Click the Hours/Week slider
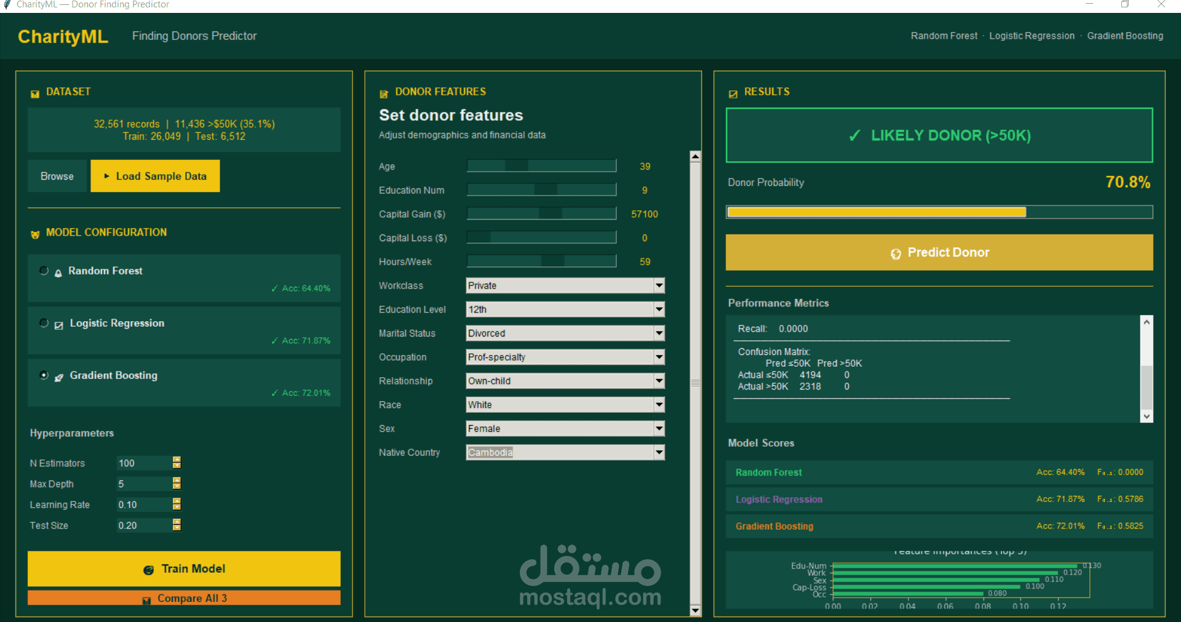1181x622 pixels. pyautogui.click(x=541, y=261)
